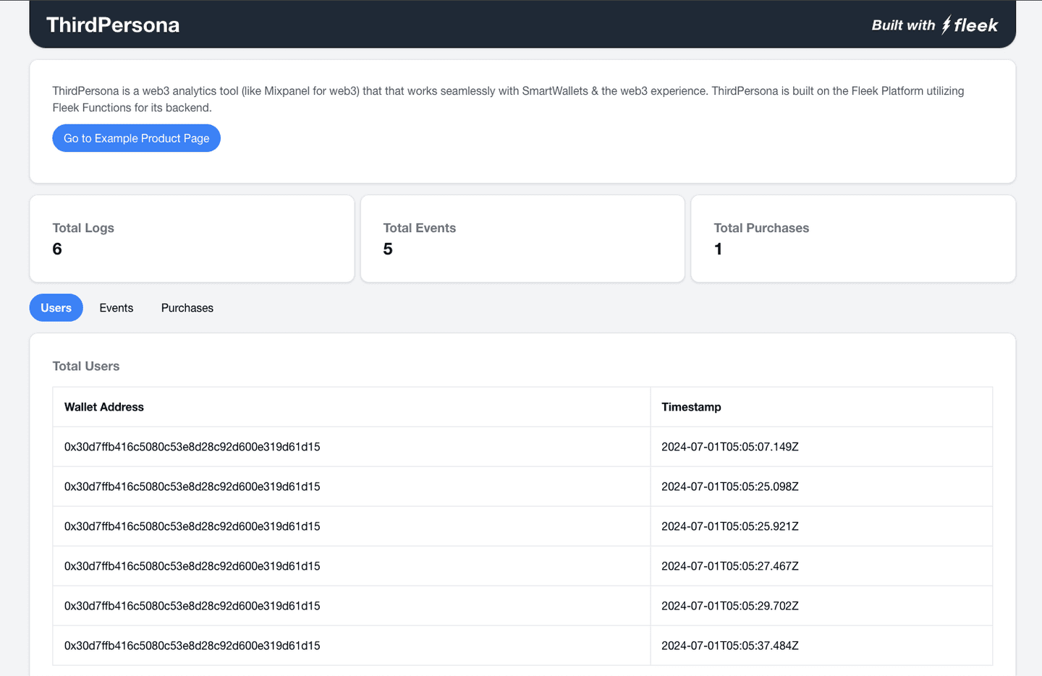Open the ThirdPersona home title
The image size is (1042, 676).
113,25
